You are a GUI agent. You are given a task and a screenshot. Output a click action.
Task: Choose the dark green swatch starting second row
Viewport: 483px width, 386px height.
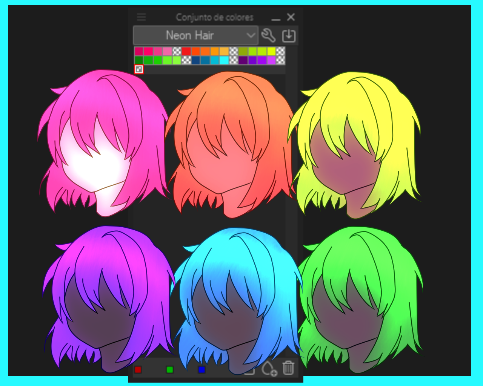(139, 60)
